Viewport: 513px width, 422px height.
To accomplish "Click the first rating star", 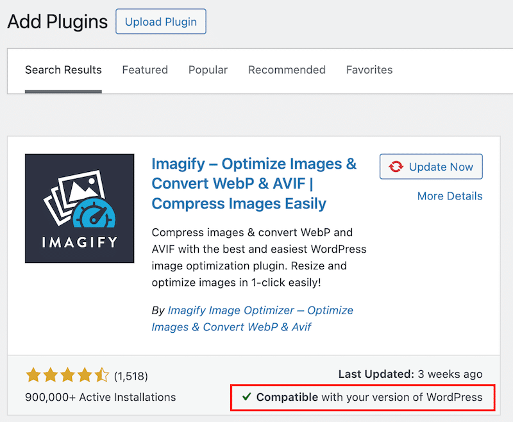I will (x=33, y=375).
